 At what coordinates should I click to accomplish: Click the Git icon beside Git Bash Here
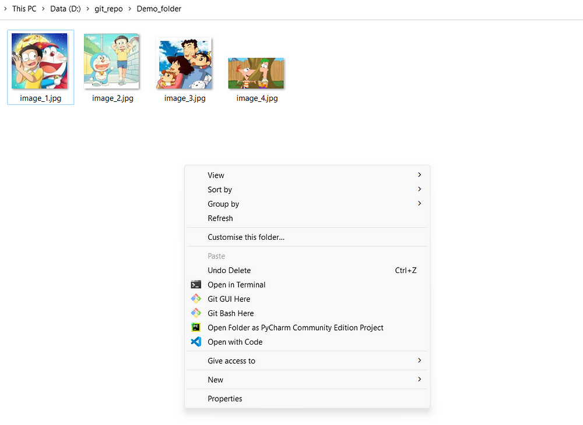pyautogui.click(x=196, y=313)
